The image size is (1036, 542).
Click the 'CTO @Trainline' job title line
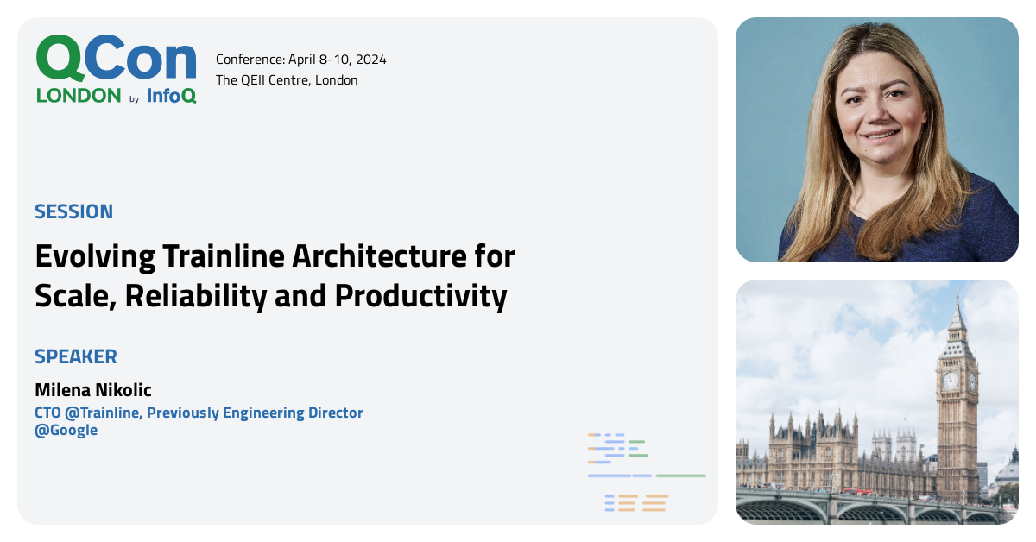[x=199, y=413]
